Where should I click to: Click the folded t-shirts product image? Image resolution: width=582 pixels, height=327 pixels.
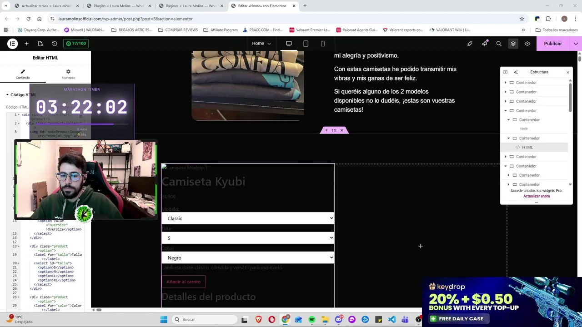pos(248,85)
